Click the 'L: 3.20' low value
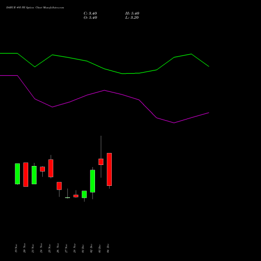The image size is (261, 261). click(132, 18)
